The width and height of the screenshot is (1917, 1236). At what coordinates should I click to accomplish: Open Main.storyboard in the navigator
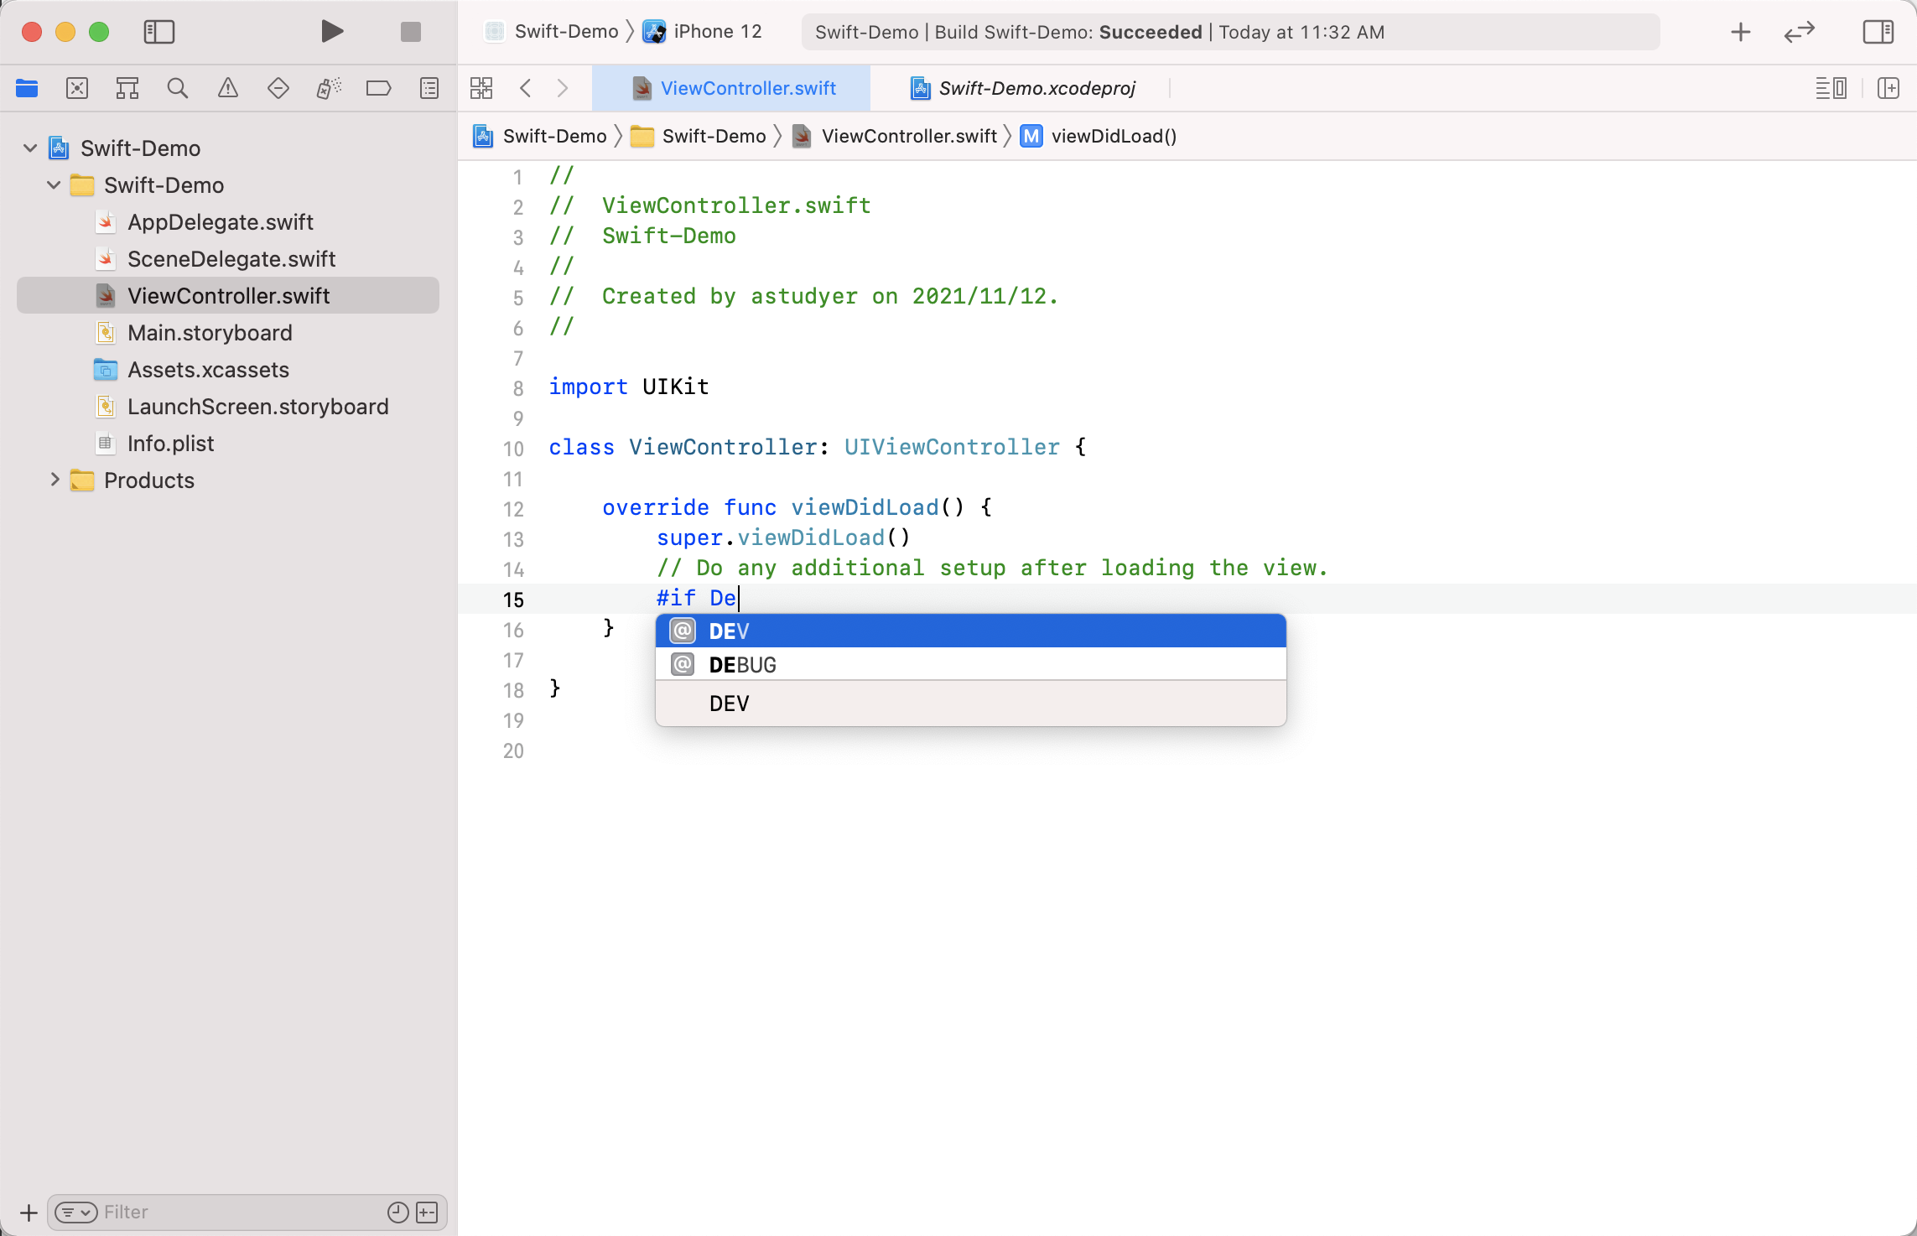(x=210, y=333)
